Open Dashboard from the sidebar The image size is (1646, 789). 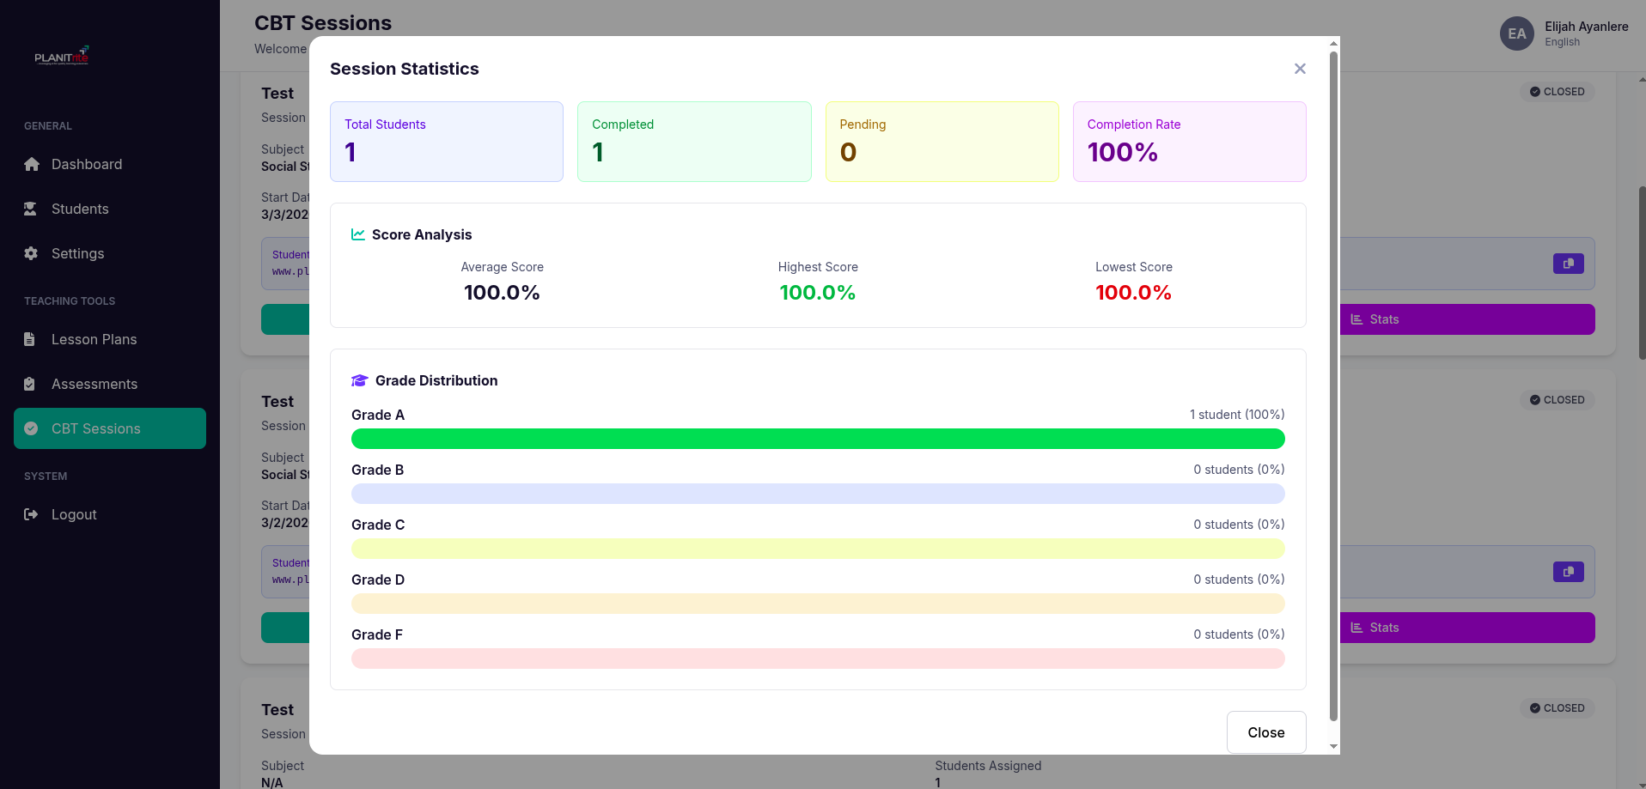tap(86, 164)
